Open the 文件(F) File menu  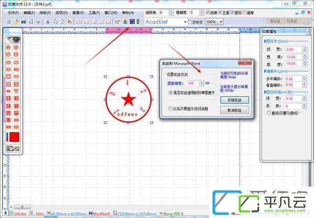[x=13, y=13]
